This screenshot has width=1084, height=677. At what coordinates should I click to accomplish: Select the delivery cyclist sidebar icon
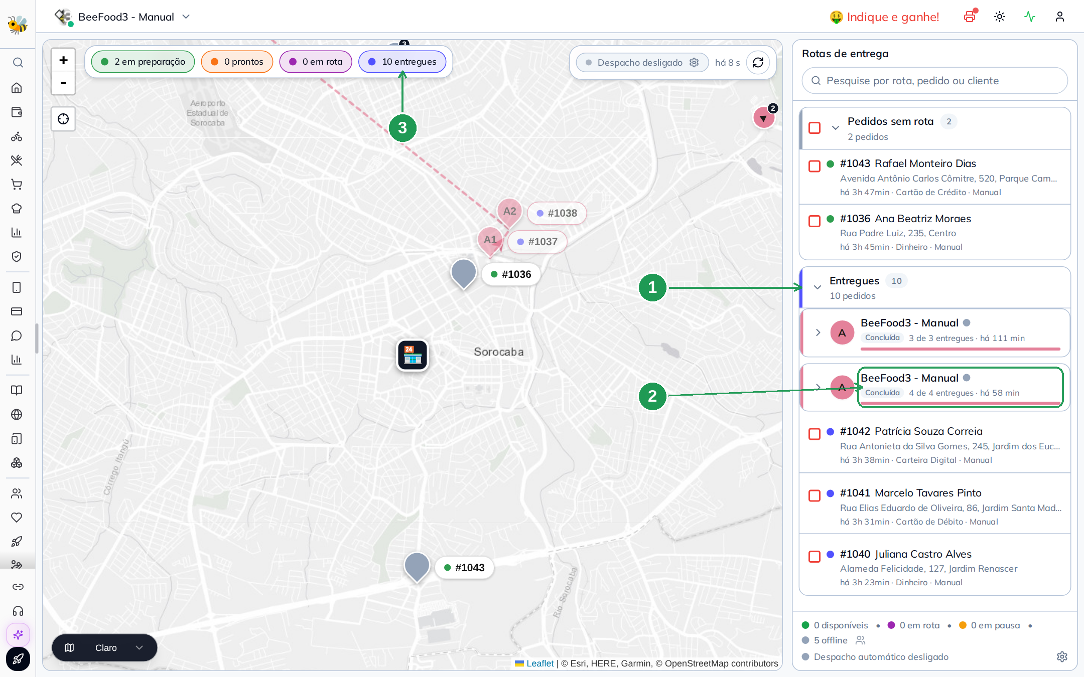[17, 136]
